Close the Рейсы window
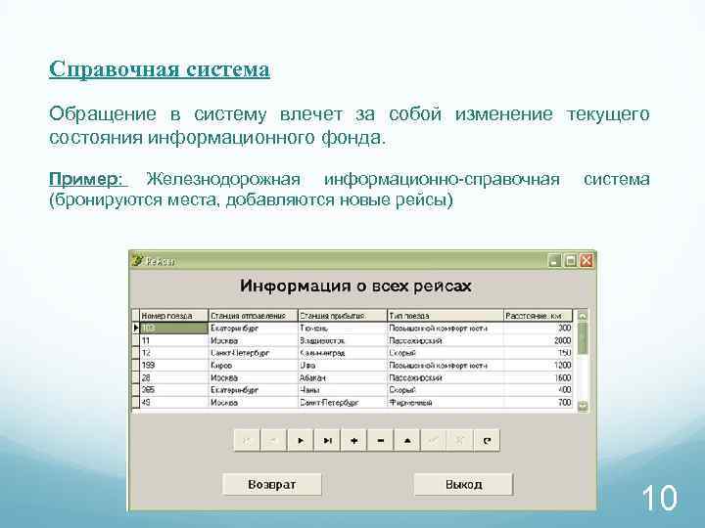Viewport: 705px width, 528px height. [587, 260]
